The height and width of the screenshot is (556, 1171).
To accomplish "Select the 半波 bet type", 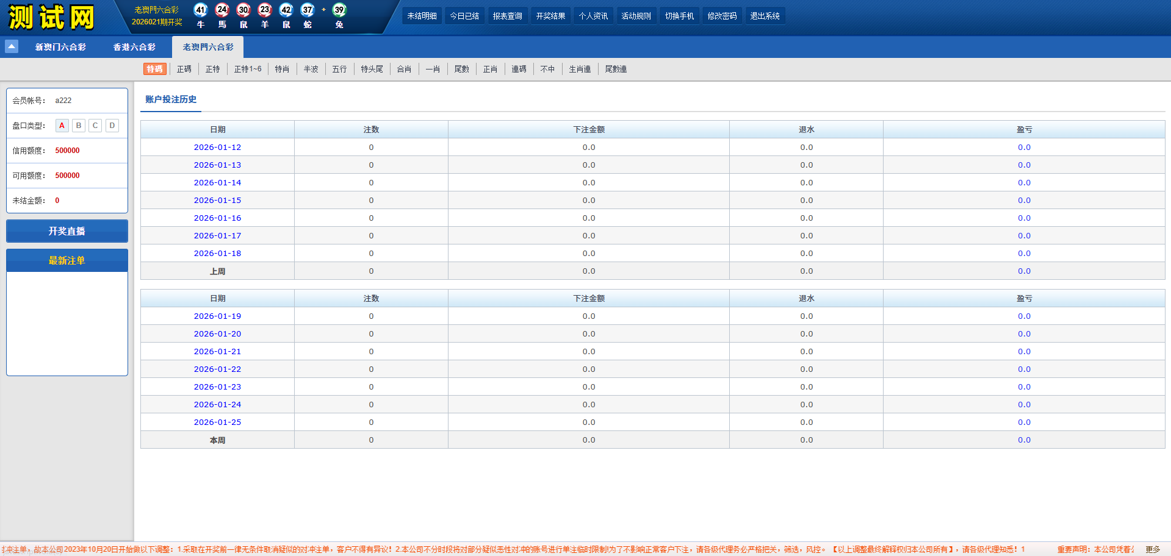I will [311, 69].
